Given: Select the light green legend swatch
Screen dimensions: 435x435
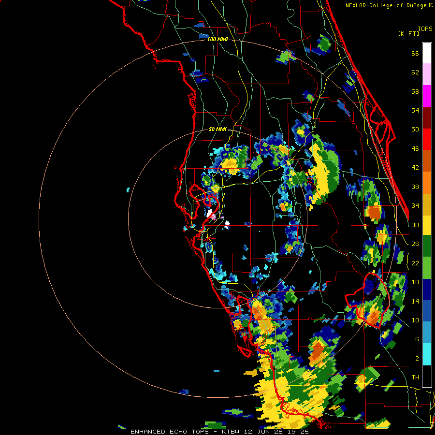Looking at the screenshot, I should pos(427,268).
